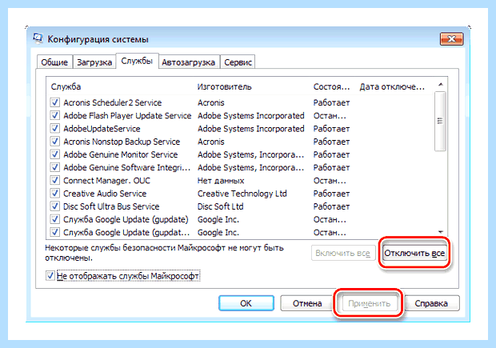The height and width of the screenshot is (348, 496).
Task: Click the 'Включить все' button
Action: pos(343,253)
